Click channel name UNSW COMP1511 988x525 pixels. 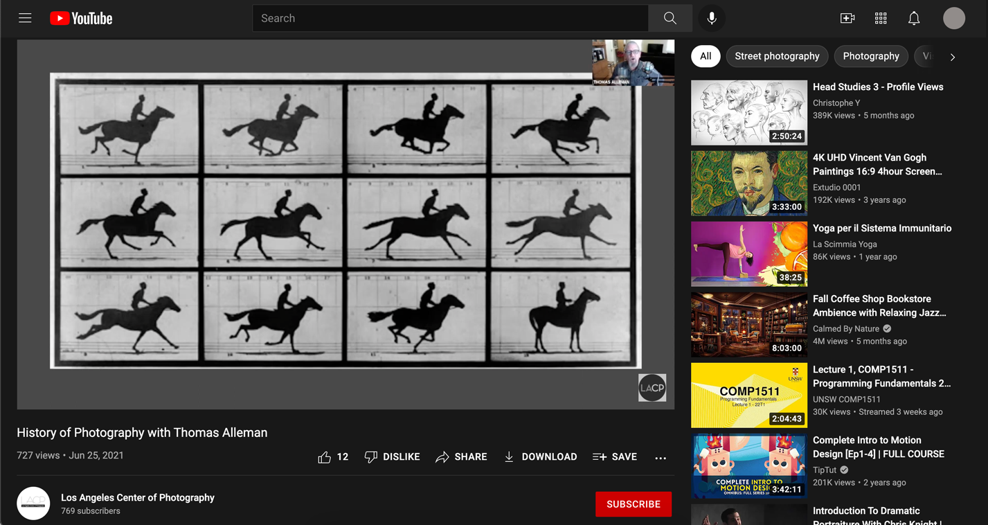point(847,400)
